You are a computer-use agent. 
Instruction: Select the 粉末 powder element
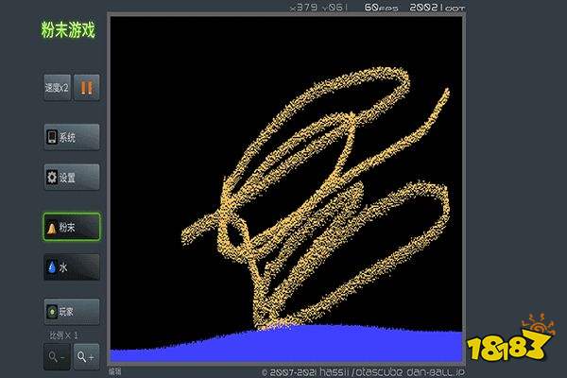72,228
